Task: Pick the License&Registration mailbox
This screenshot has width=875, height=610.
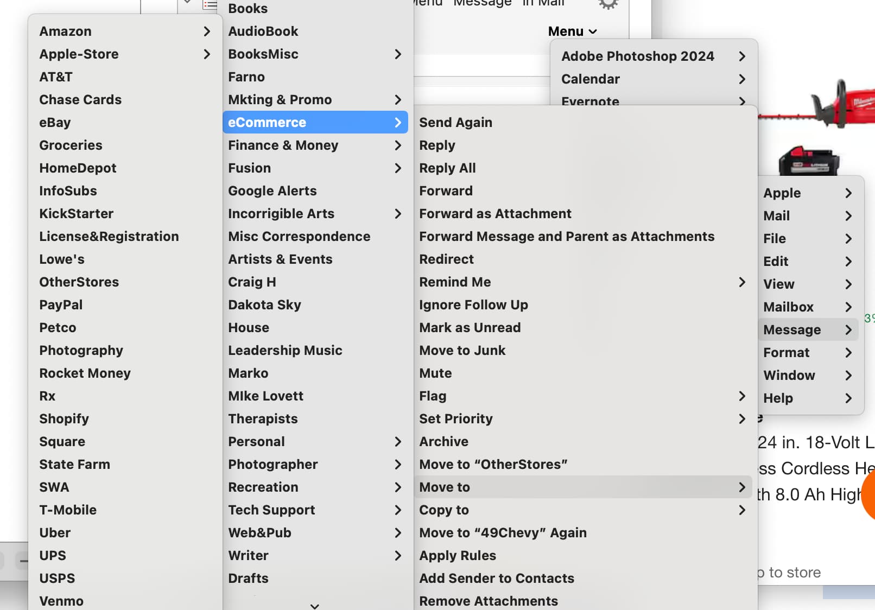Action: pos(125,237)
